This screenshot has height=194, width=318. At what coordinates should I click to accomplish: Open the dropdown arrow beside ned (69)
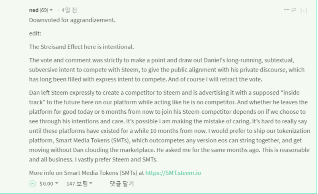pyautogui.click(x=51, y=10)
